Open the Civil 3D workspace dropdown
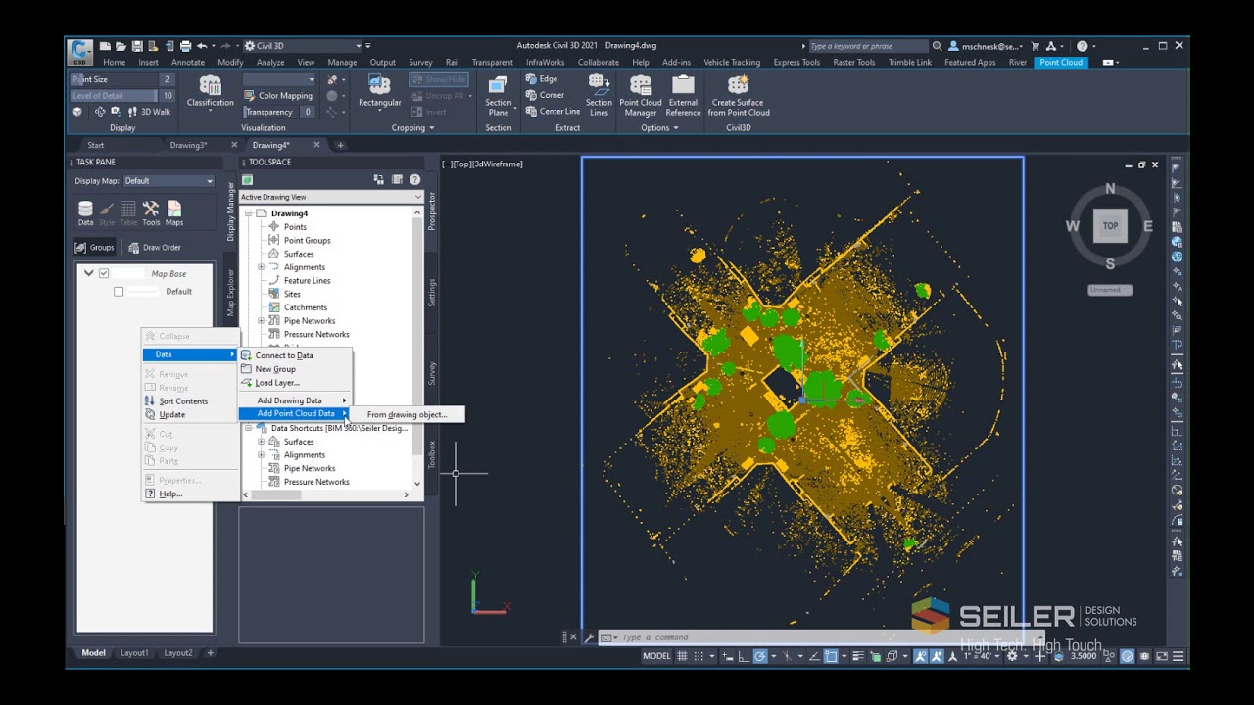 [x=303, y=46]
